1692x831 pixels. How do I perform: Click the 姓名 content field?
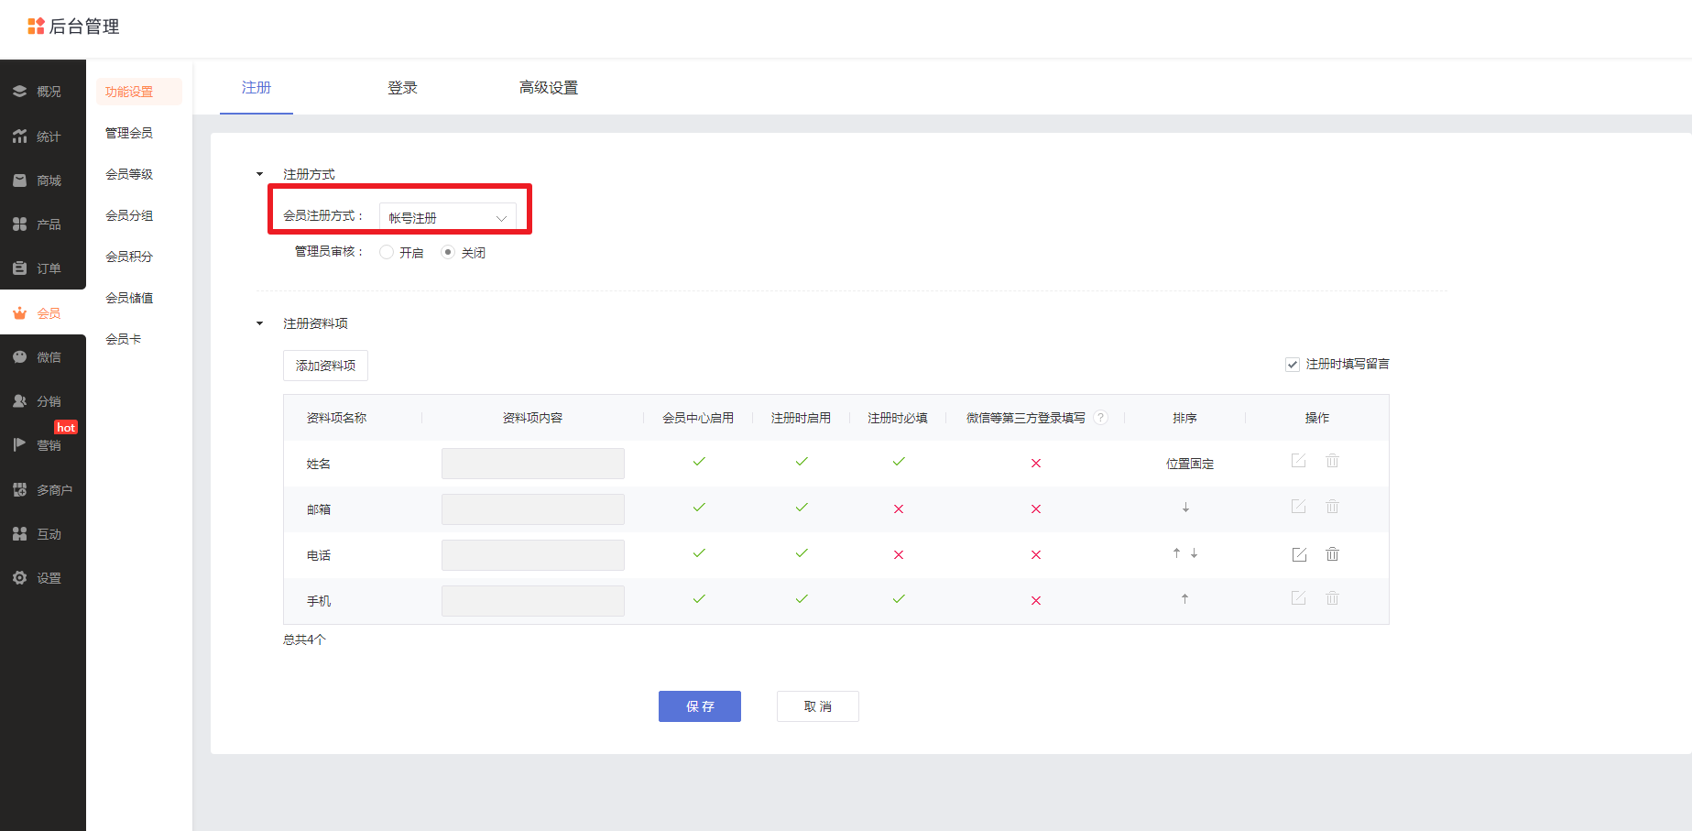tap(533, 464)
